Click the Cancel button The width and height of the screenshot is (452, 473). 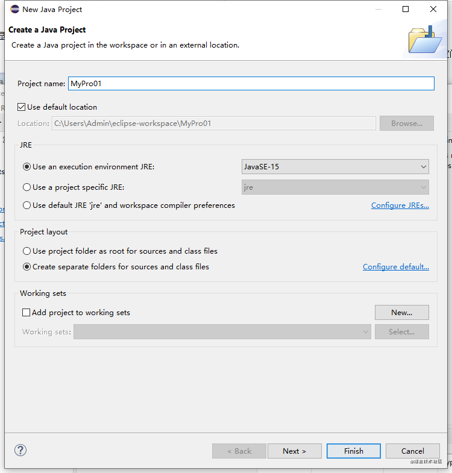coord(412,451)
